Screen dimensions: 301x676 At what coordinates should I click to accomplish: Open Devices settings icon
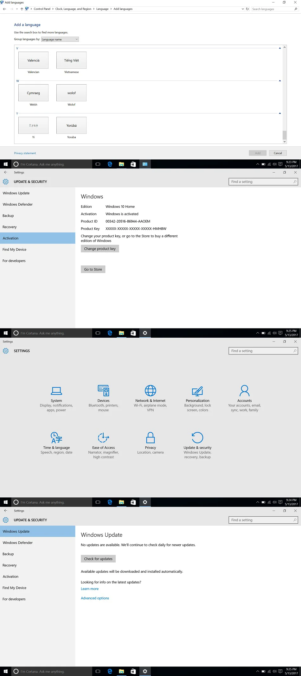coord(103,391)
